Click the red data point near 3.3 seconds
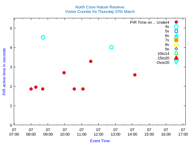Image resolution: width=192 pixels, height=144 pixels. click(x=91, y=61)
